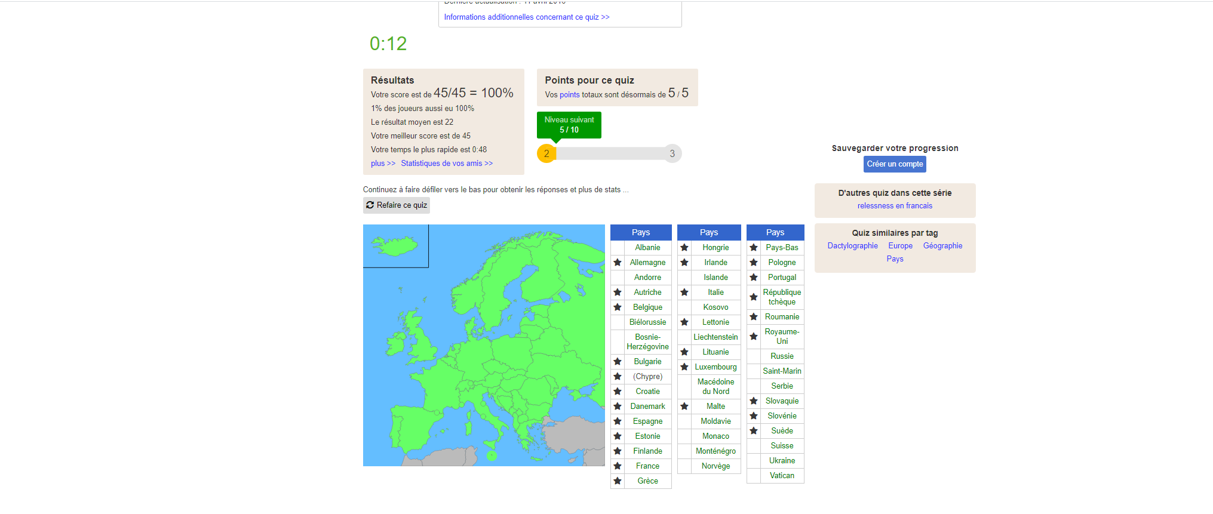Click the star icon next to Pologne
1213x514 pixels.
tap(754, 262)
